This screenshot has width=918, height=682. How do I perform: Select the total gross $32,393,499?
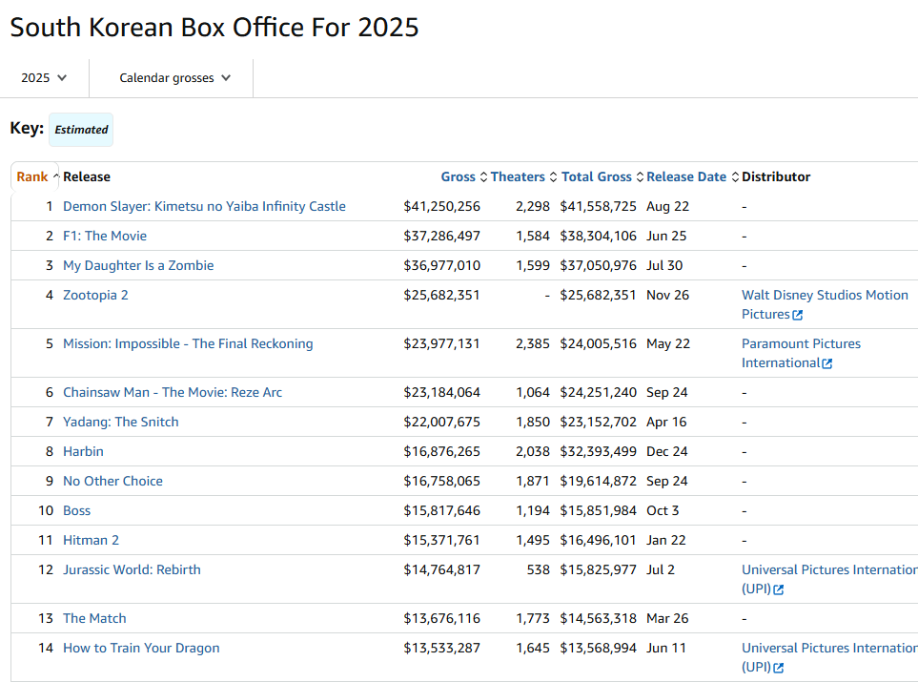coord(598,452)
